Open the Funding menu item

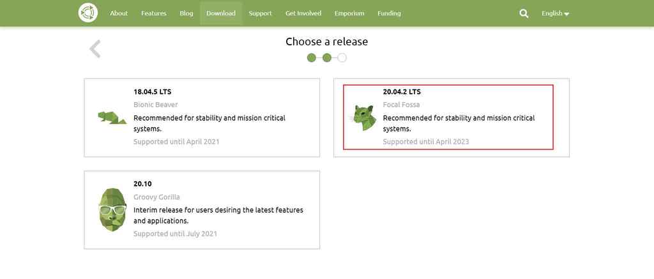[389, 13]
